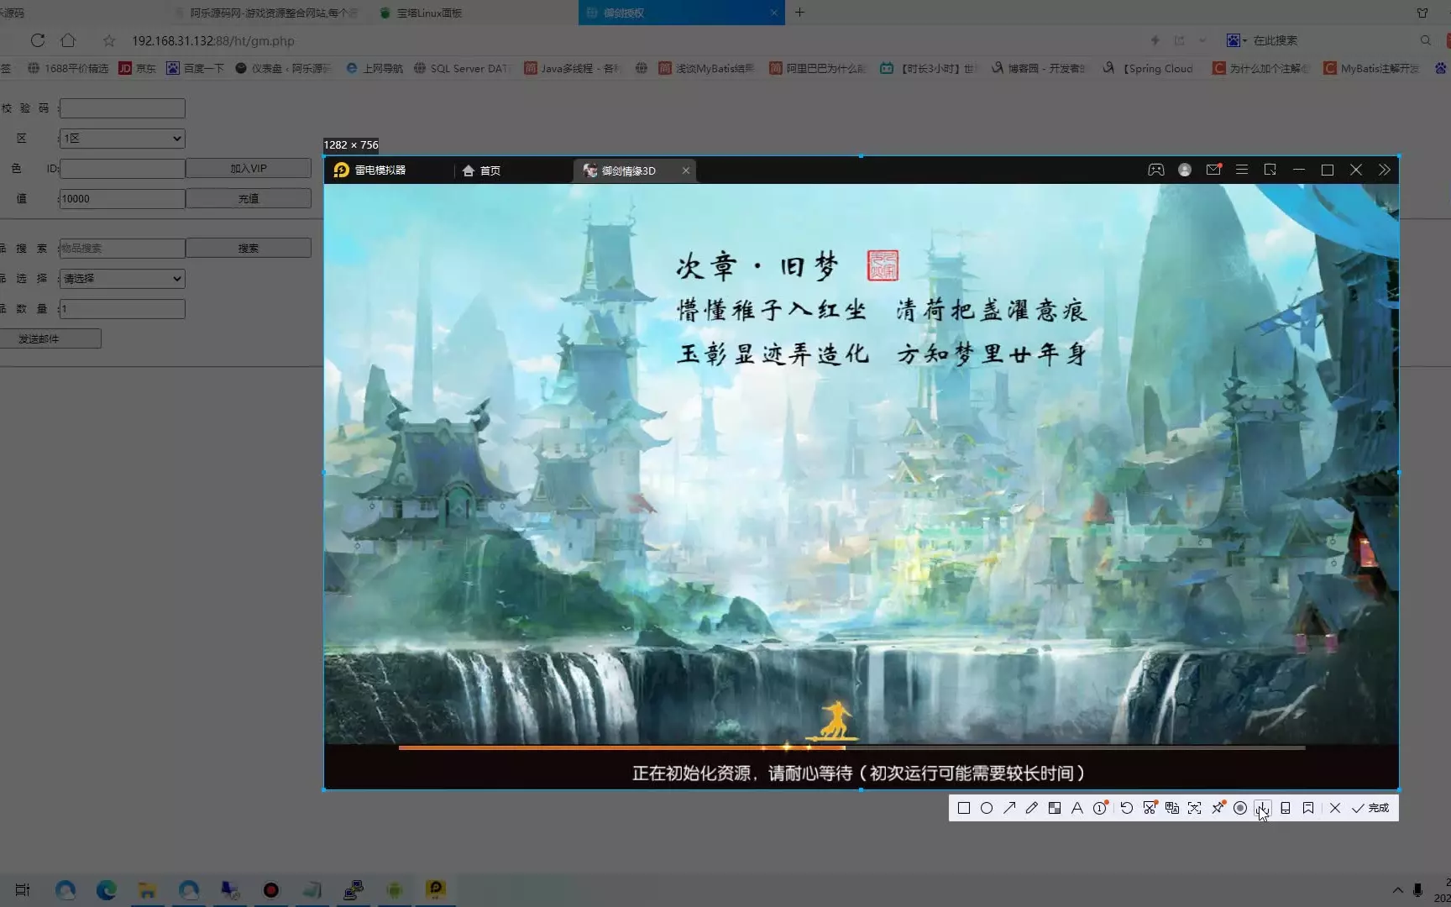Open a new browser tab

(799, 12)
